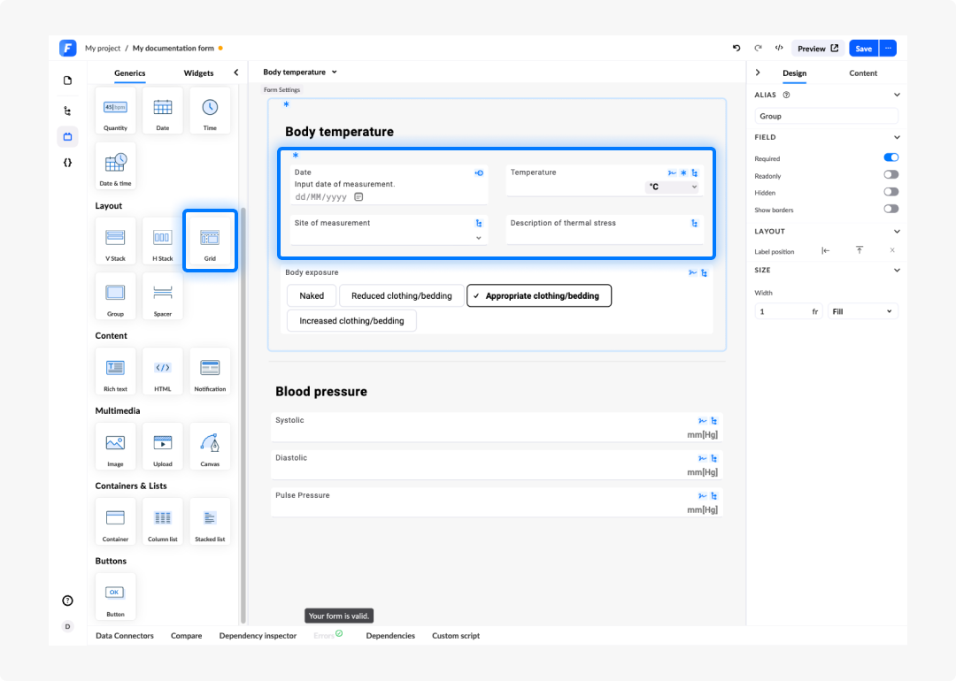Open Form Settings link

[281, 90]
